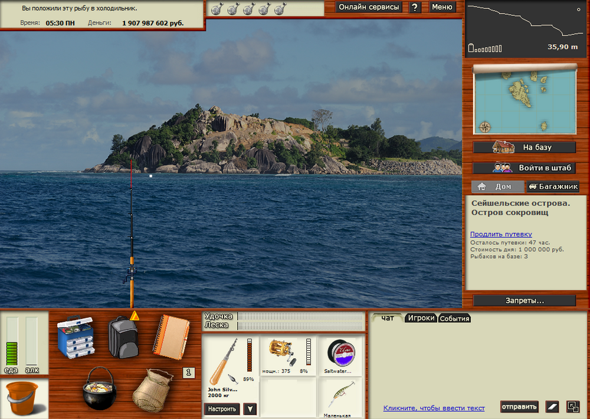590x419 pixels.
Task: Switch to the Игроки tab
Action: (x=421, y=318)
